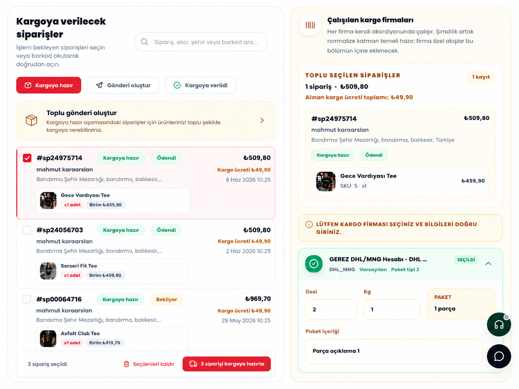The image size is (519, 389).
Task: Expand the Toplu gönderi oluştur chevron
Action: coord(262,120)
